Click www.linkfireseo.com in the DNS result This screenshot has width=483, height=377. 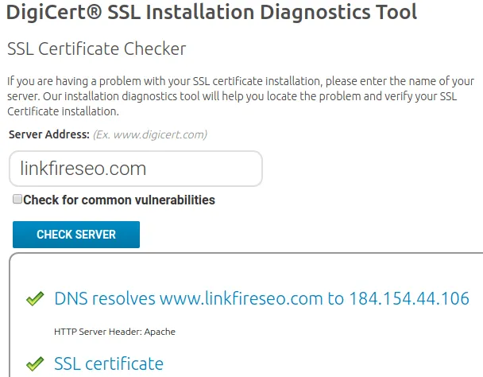coord(239,299)
